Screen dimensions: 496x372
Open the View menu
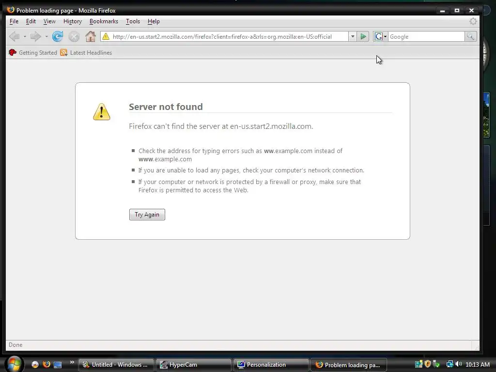click(x=49, y=21)
